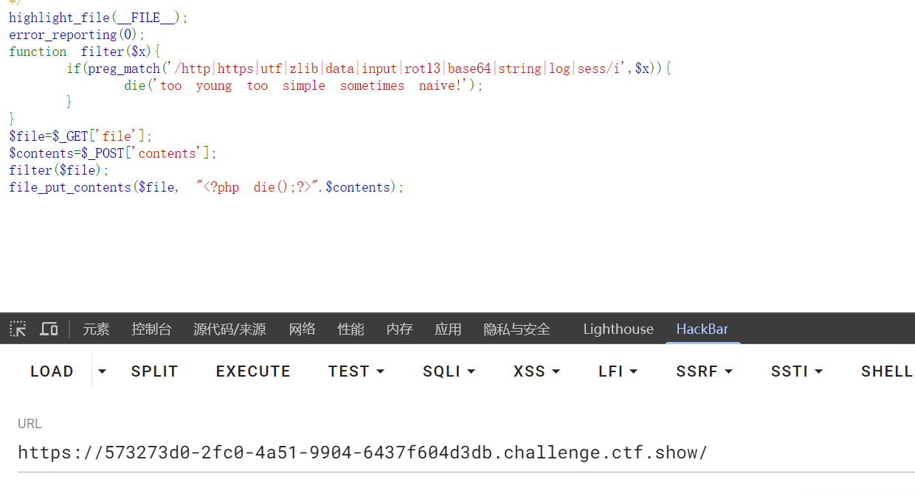
Task: Click the LOAD button in HackBar
Action: [52, 371]
